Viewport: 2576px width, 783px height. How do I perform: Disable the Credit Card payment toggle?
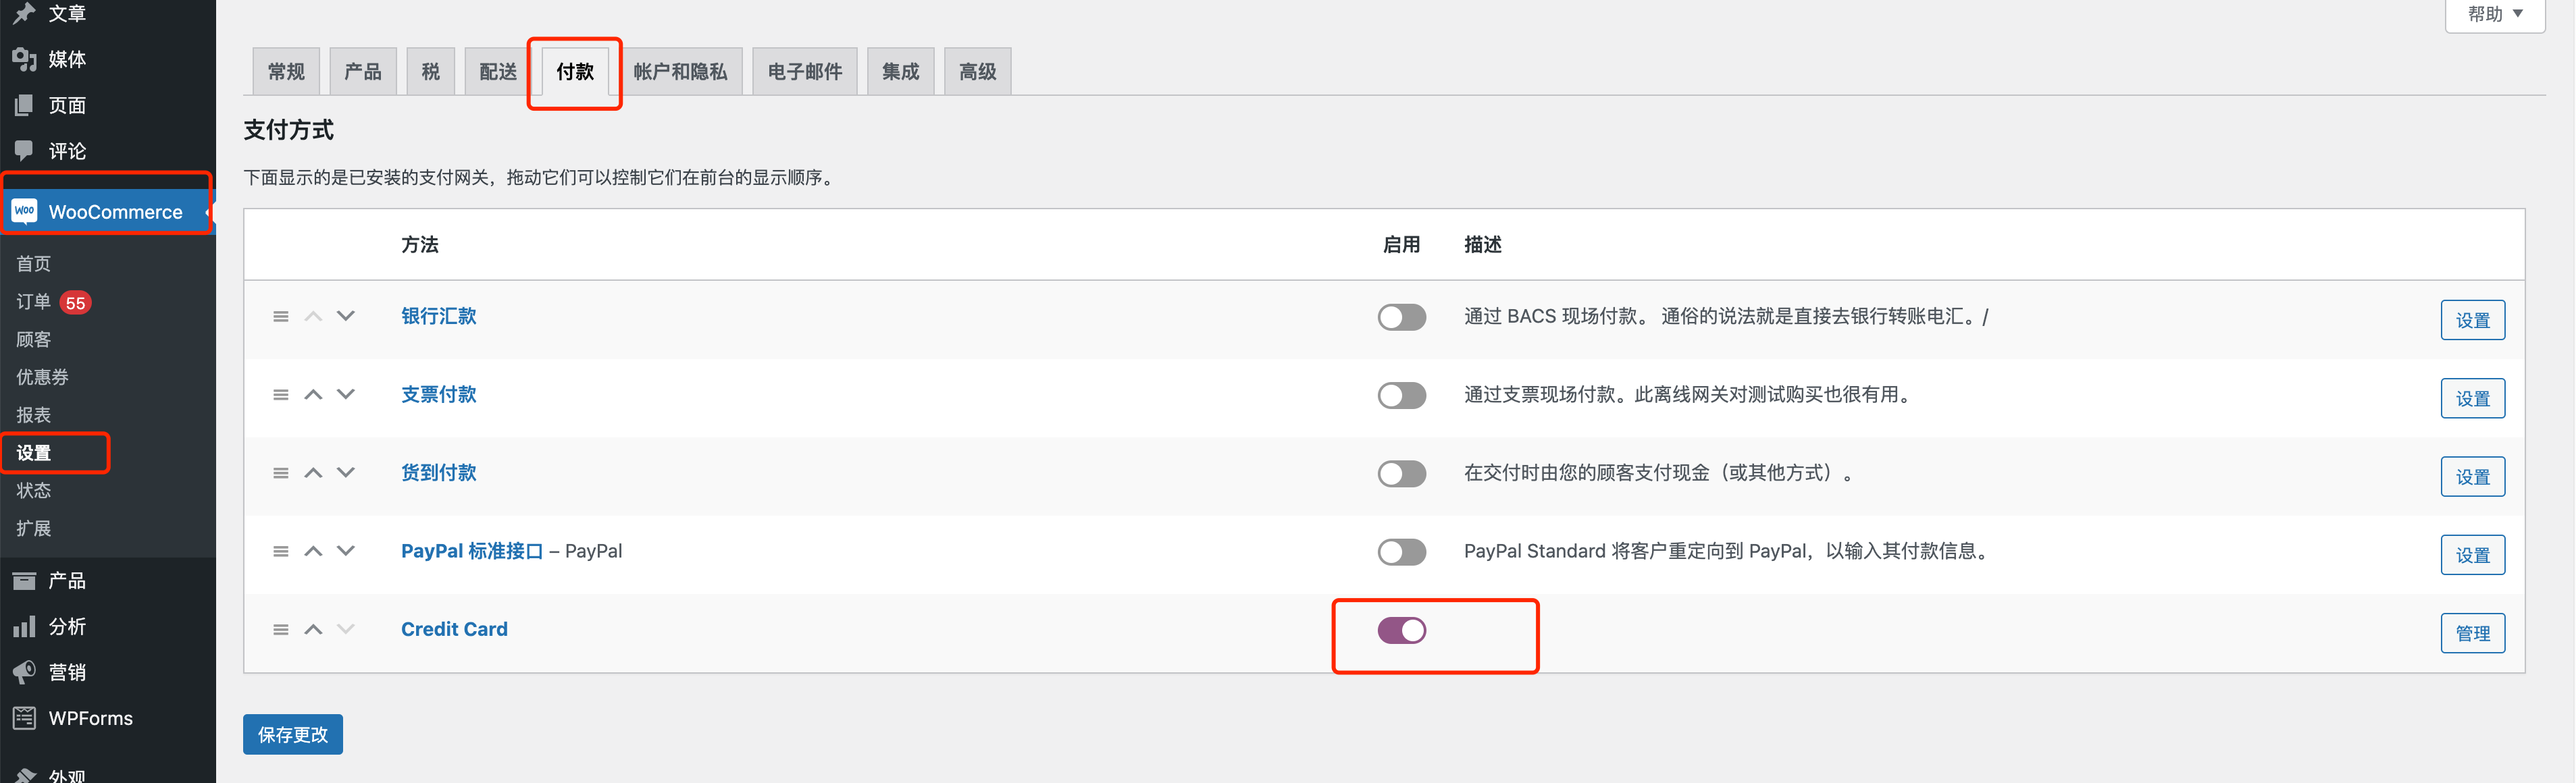[x=1401, y=631]
